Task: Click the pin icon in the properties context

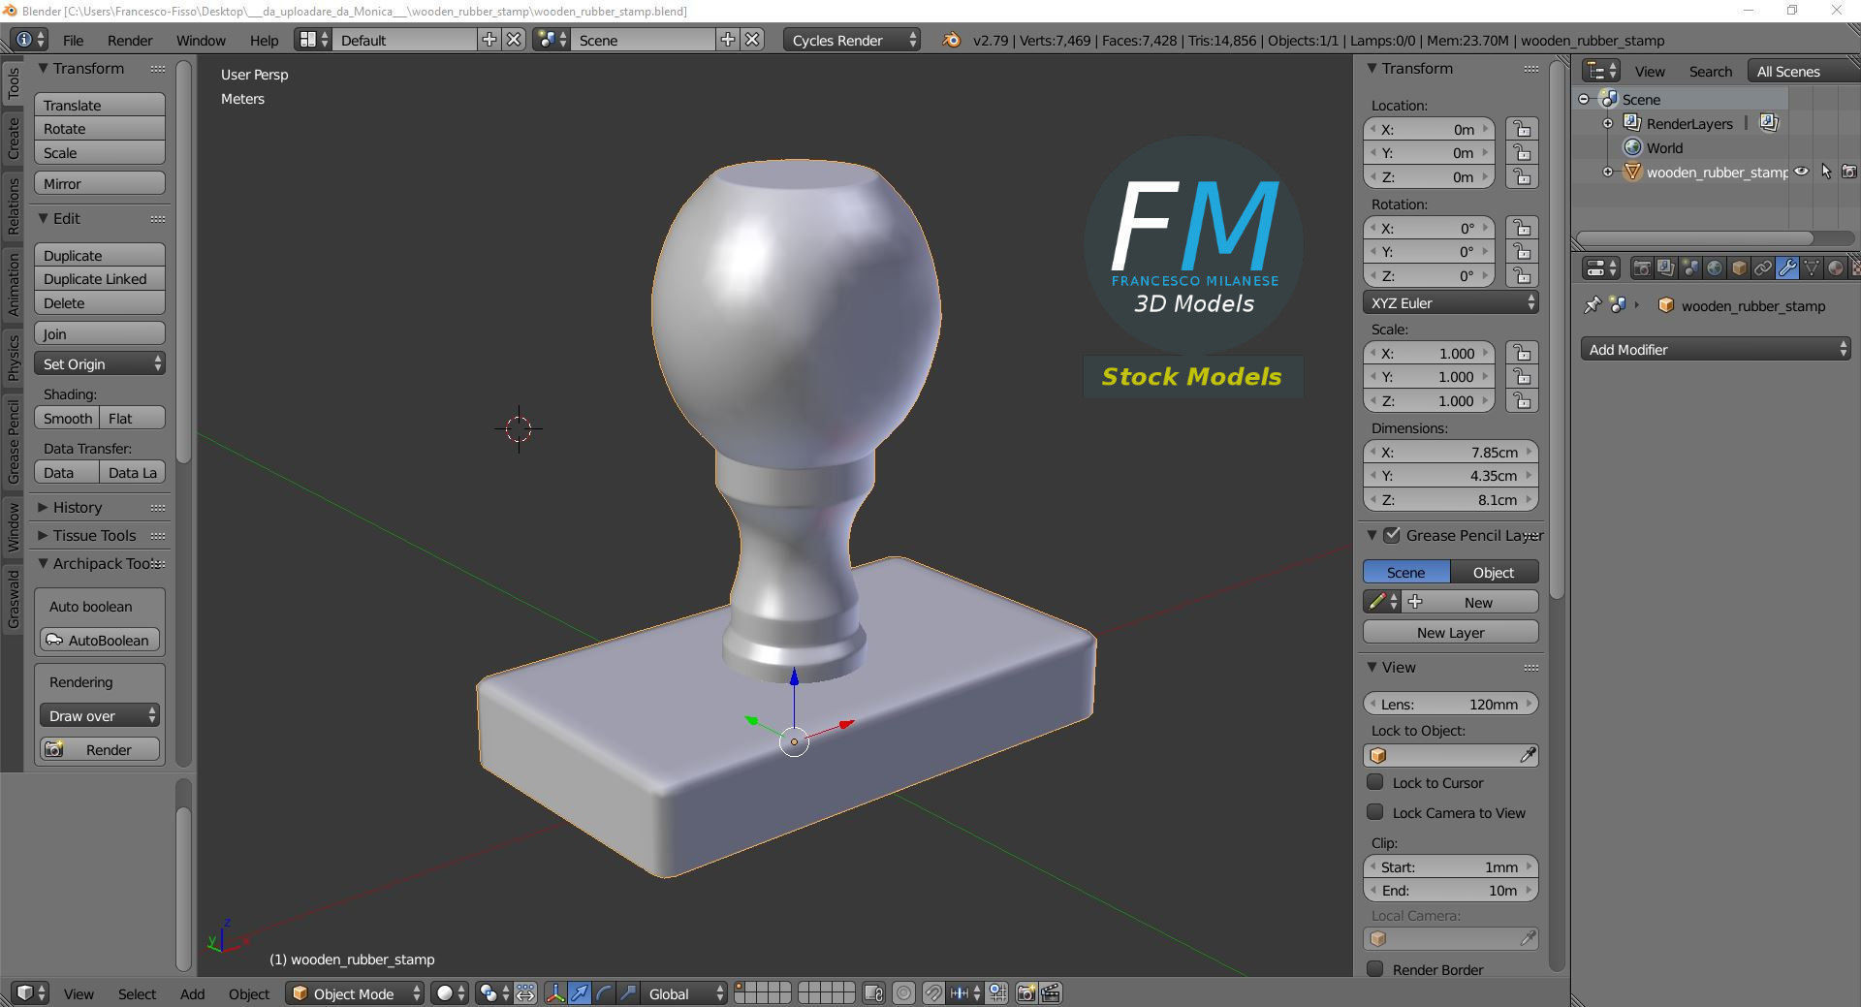Action: pyautogui.click(x=1592, y=305)
